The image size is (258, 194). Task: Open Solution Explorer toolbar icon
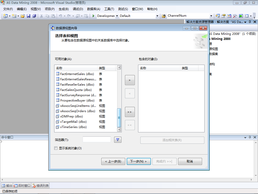point(217,16)
